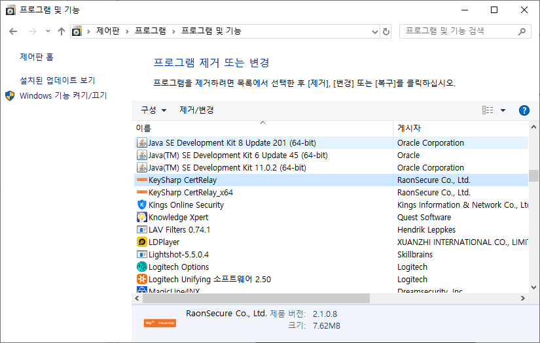Open the 설치된 업데이트 보기 link
Screen dimensions: 540x343
57,80
